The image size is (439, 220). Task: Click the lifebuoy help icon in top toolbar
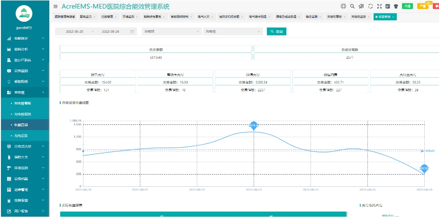343,6
